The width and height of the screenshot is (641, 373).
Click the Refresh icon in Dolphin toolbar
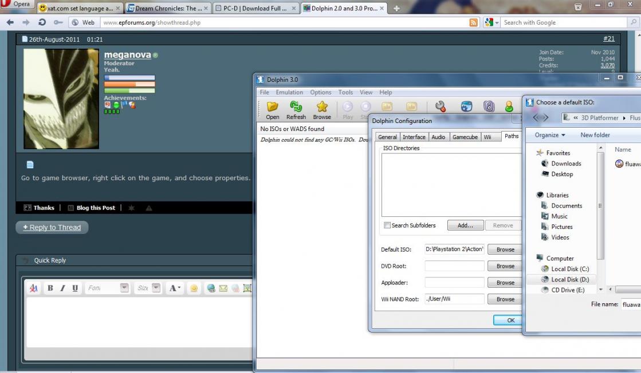[x=296, y=107]
